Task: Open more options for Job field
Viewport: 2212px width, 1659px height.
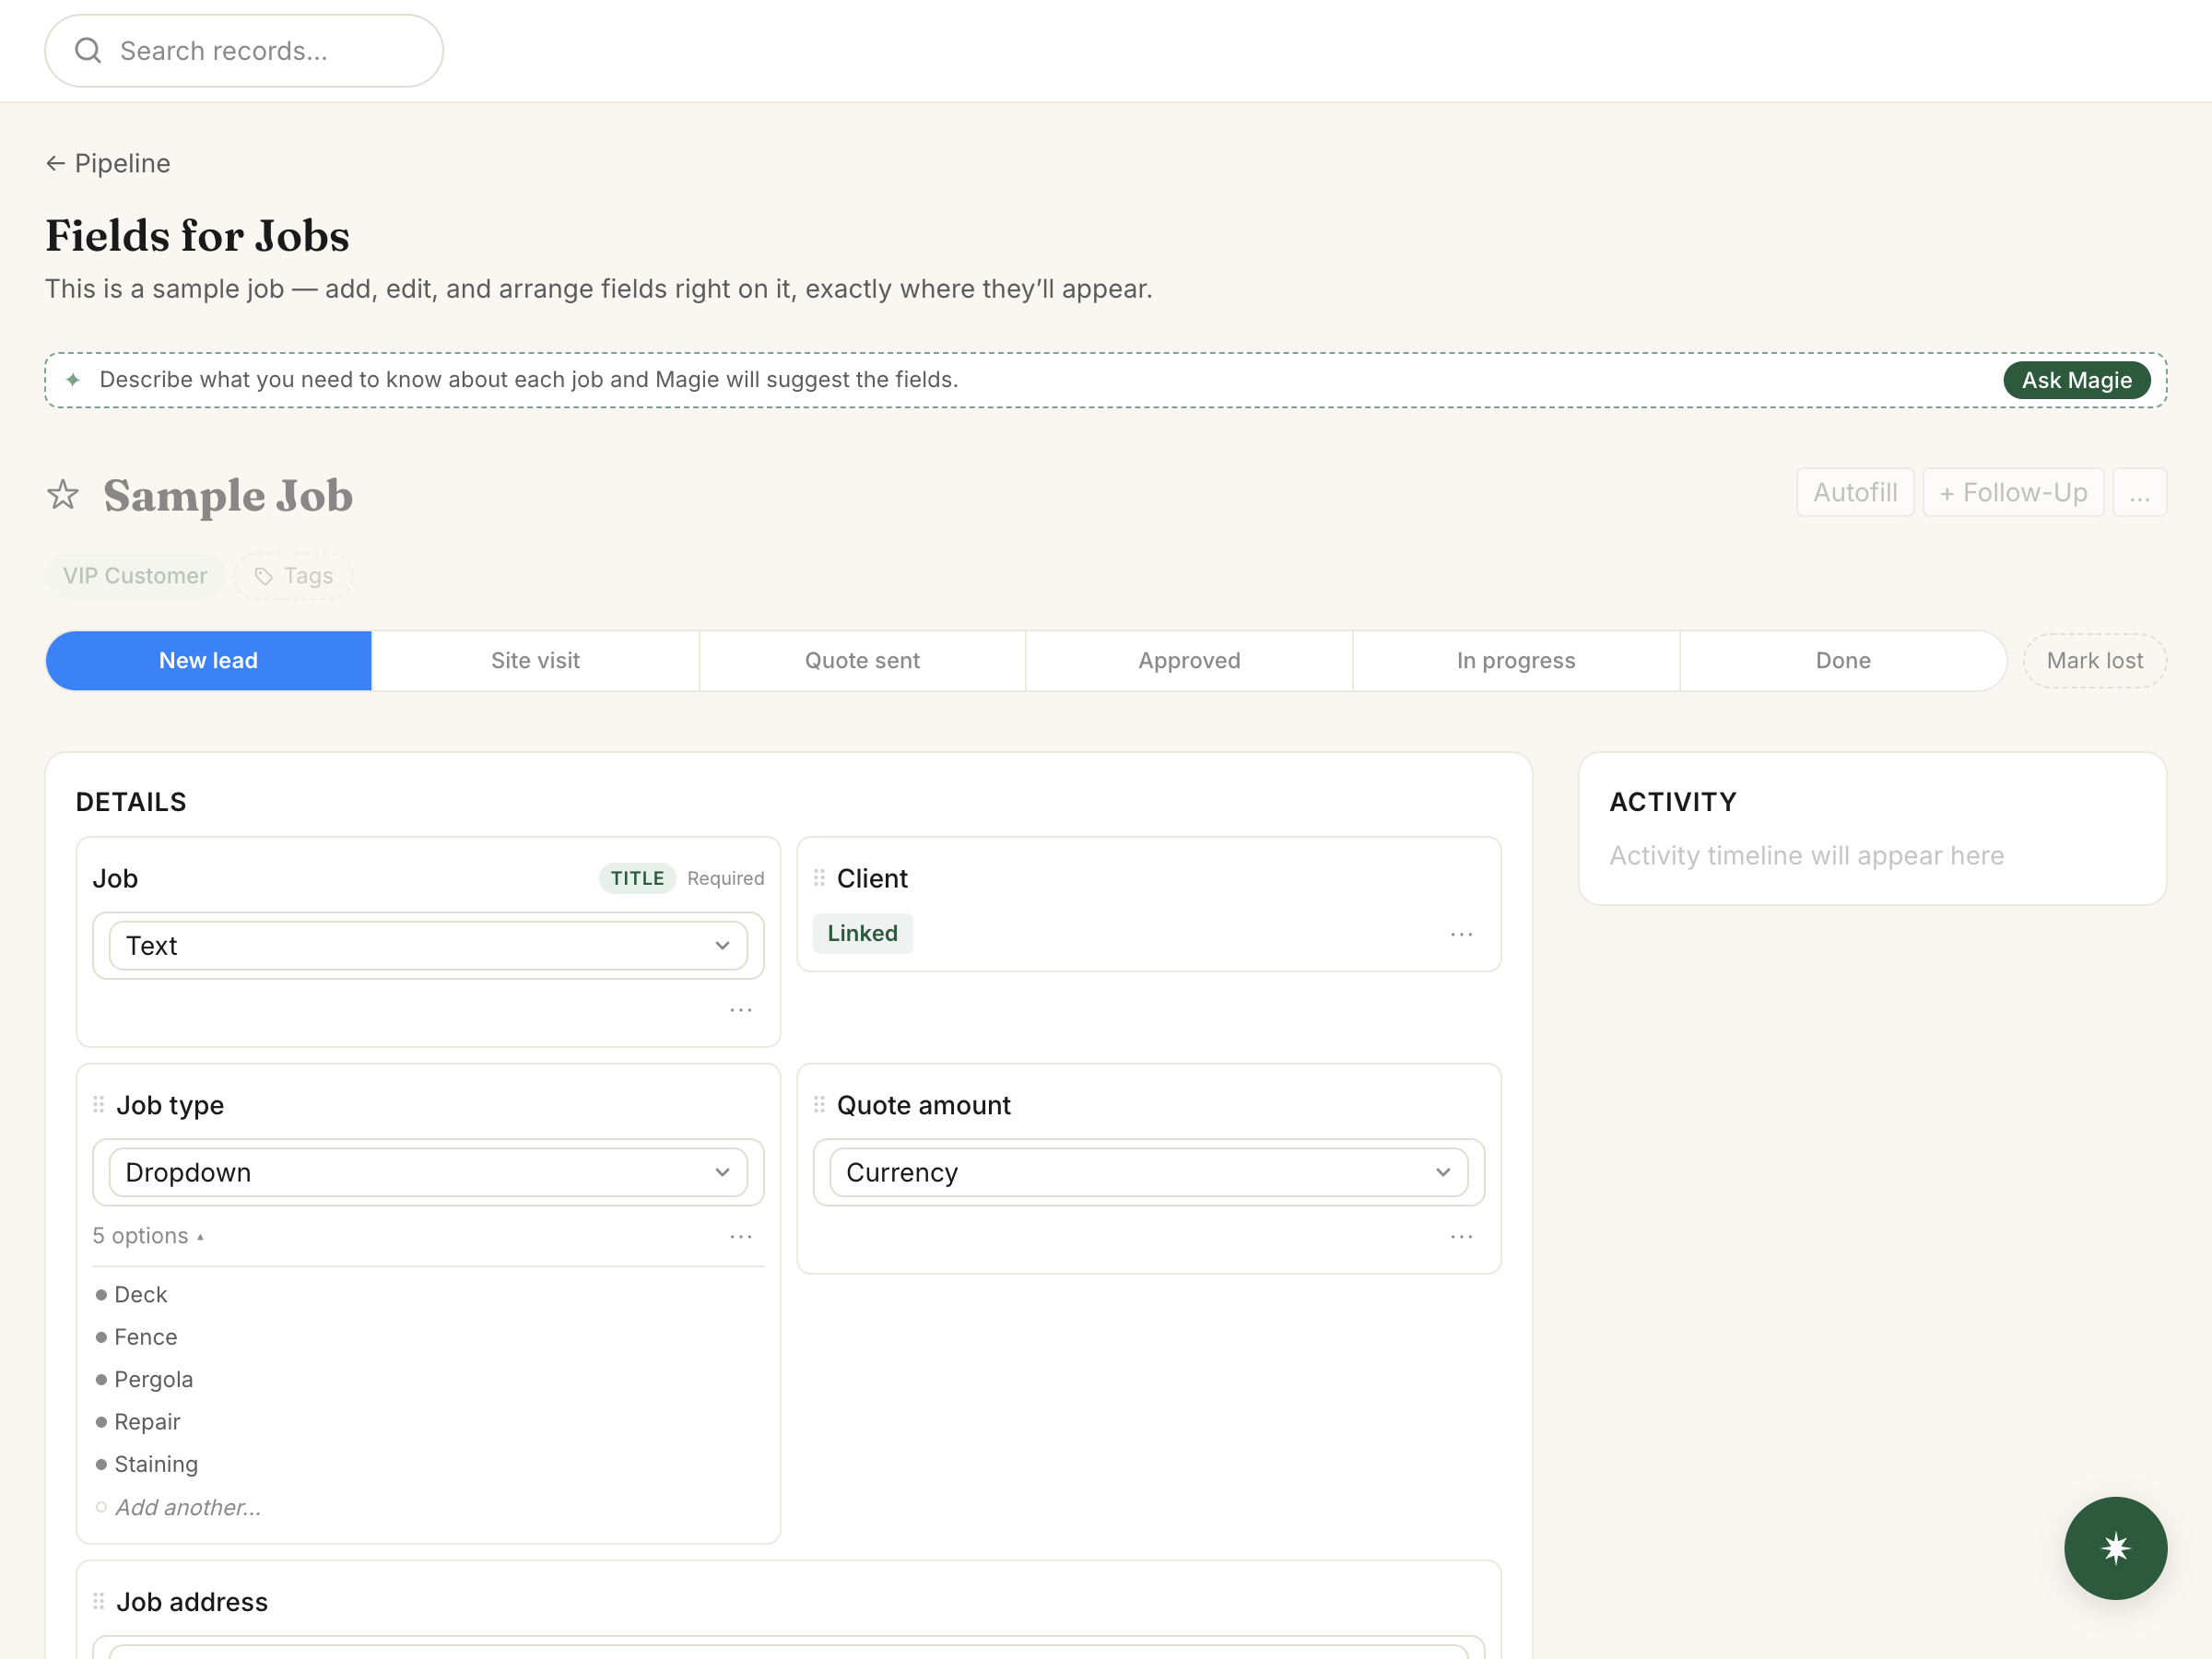Action: pyautogui.click(x=741, y=1010)
